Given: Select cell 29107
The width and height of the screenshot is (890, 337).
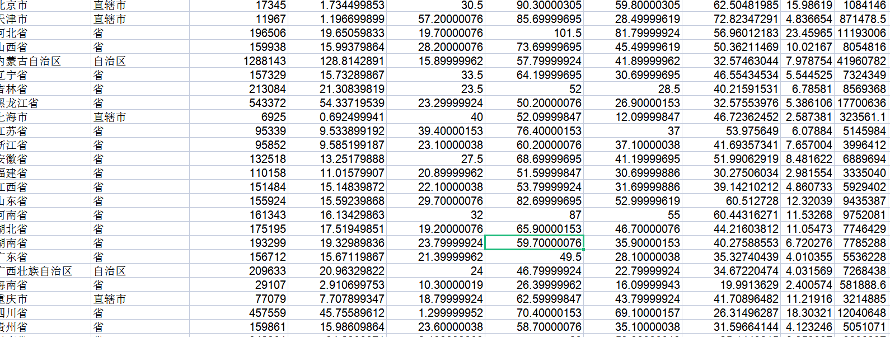Looking at the screenshot, I should coord(238,285).
